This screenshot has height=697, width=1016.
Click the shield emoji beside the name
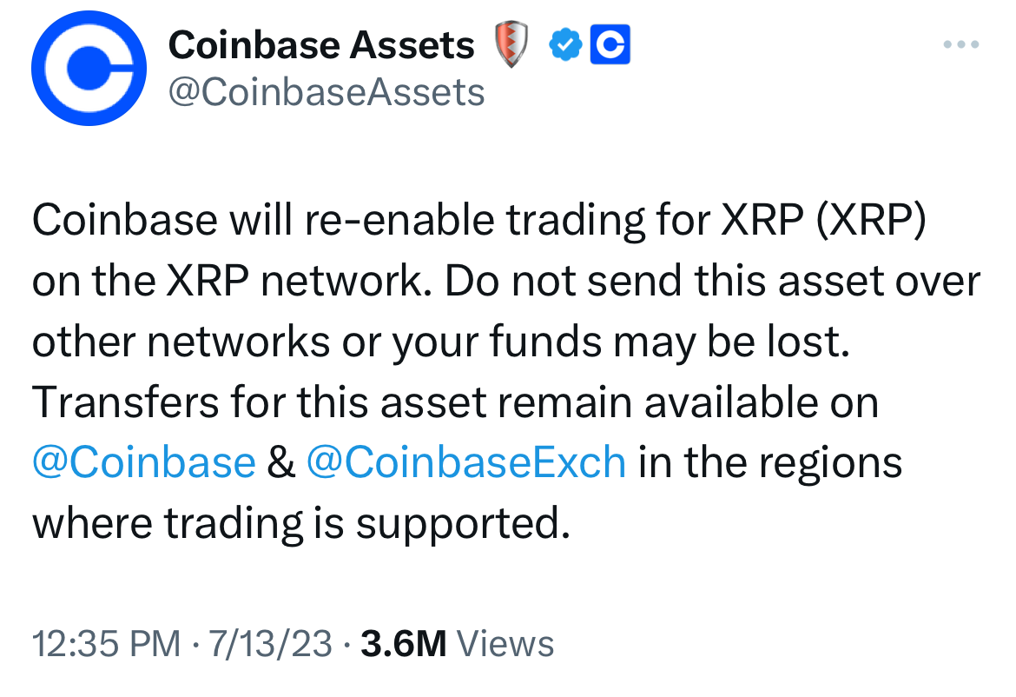pyautogui.click(x=511, y=44)
